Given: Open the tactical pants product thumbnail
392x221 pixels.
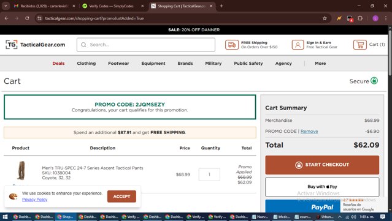Looking at the screenshot, I should point(21,171).
